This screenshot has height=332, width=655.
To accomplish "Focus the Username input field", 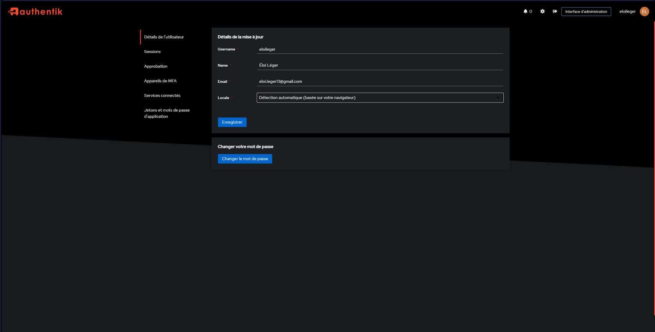I will tap(380, 49).
